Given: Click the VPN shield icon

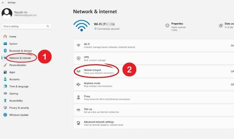Looking at the screenshot, I should 78,58.
